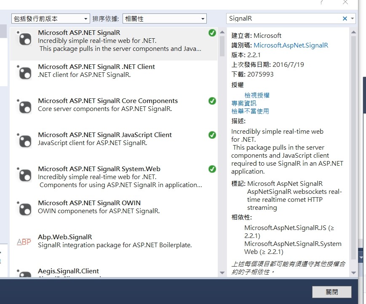The width and height of the screenshot is (366, 304).
Task: Open the 專案資訊 project info link
Action: point(244,103)
